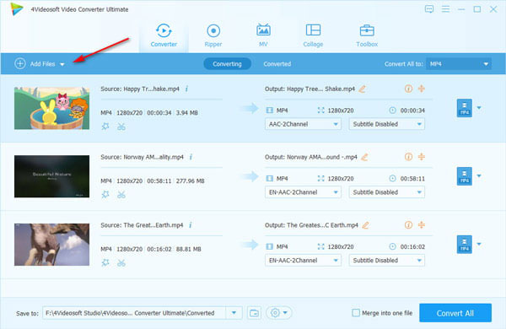The image size is (506, 329).
Task: Click the feedback chat icon in title bar
Action: click(x=429, y=9)
